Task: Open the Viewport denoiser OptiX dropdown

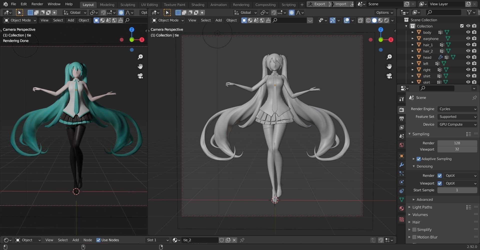Action: (x=460, y=183)
